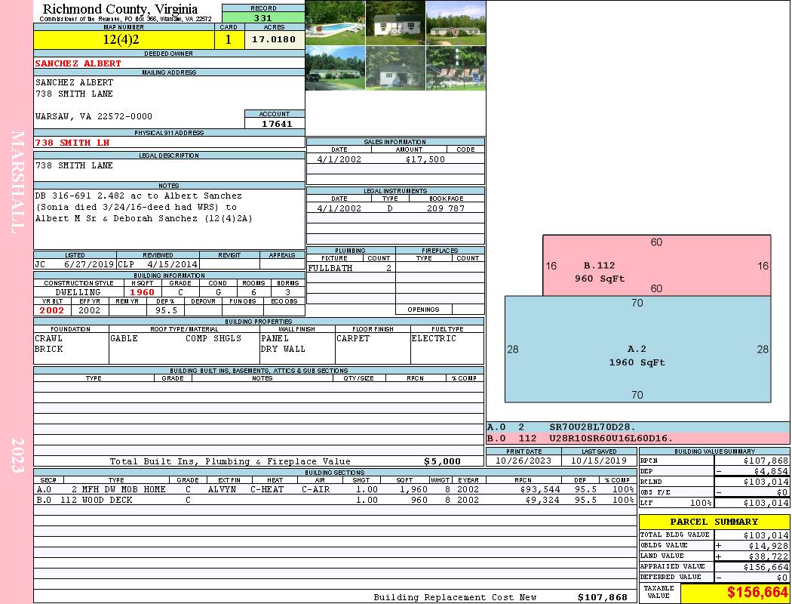
Task: Click the acres value 17.0180
Action: pos(274,39)
